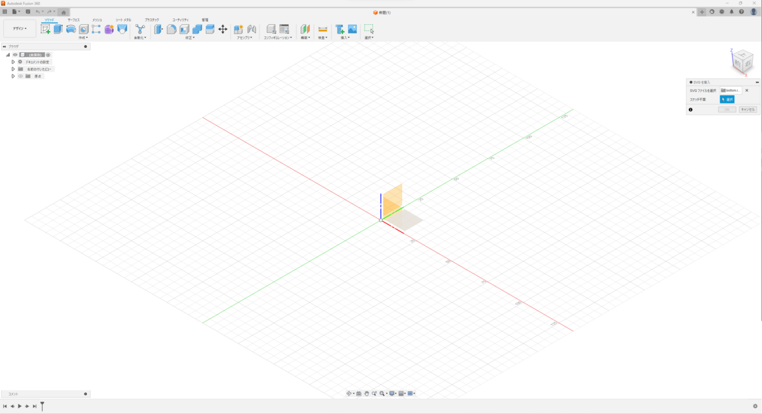Select the Joint tool icon
Viewport: 762px width, 414px height.
pyautogui.click(x=252, y=29)
